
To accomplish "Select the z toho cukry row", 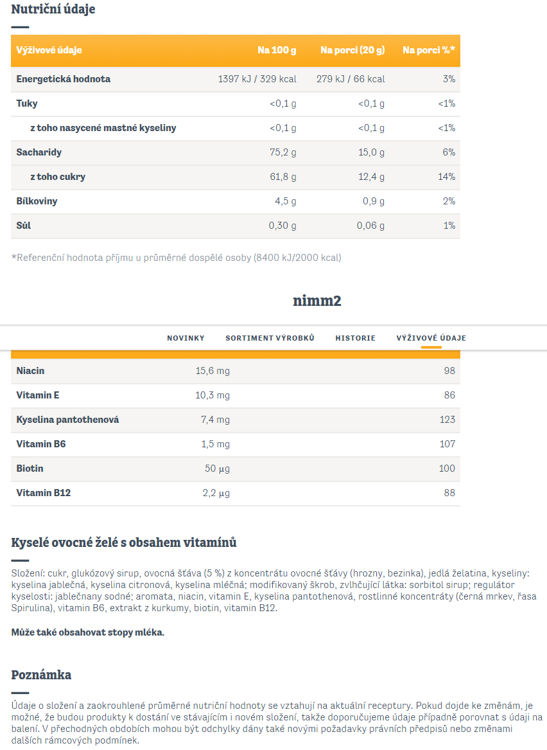I will 236,177.
